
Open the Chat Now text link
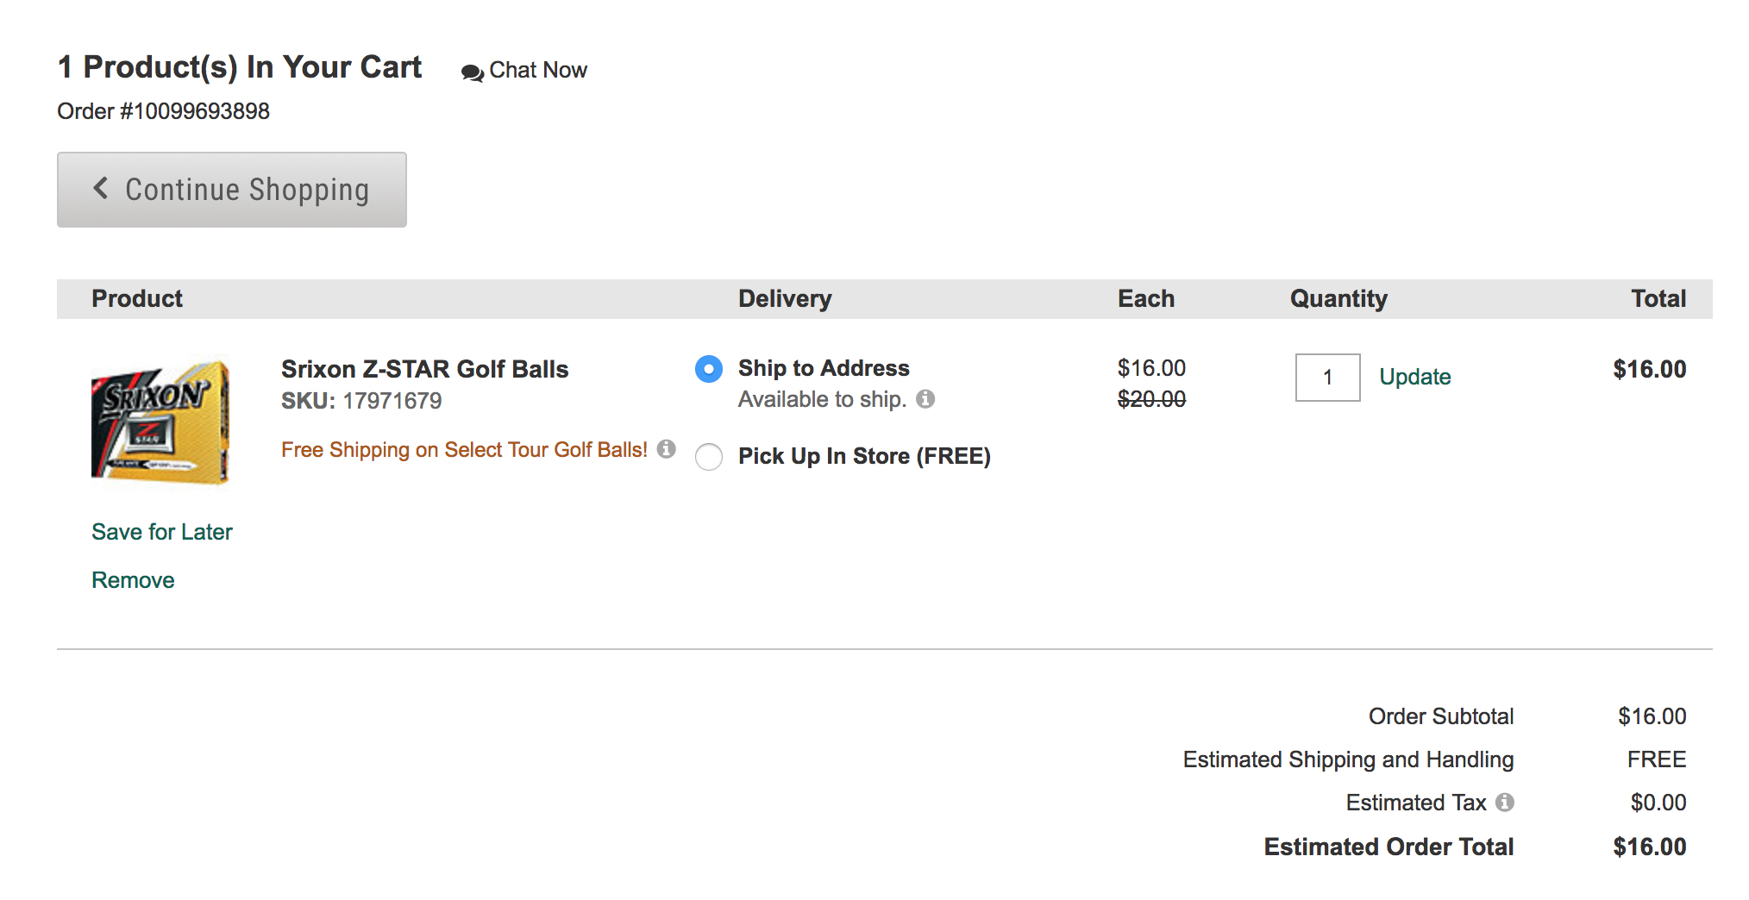(x=538, y=70)
